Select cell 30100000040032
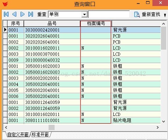 click(x=52, y=60)
